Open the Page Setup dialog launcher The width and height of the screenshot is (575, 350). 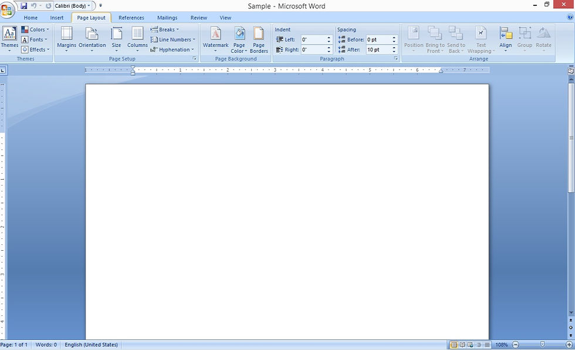(x=194, y=58)
